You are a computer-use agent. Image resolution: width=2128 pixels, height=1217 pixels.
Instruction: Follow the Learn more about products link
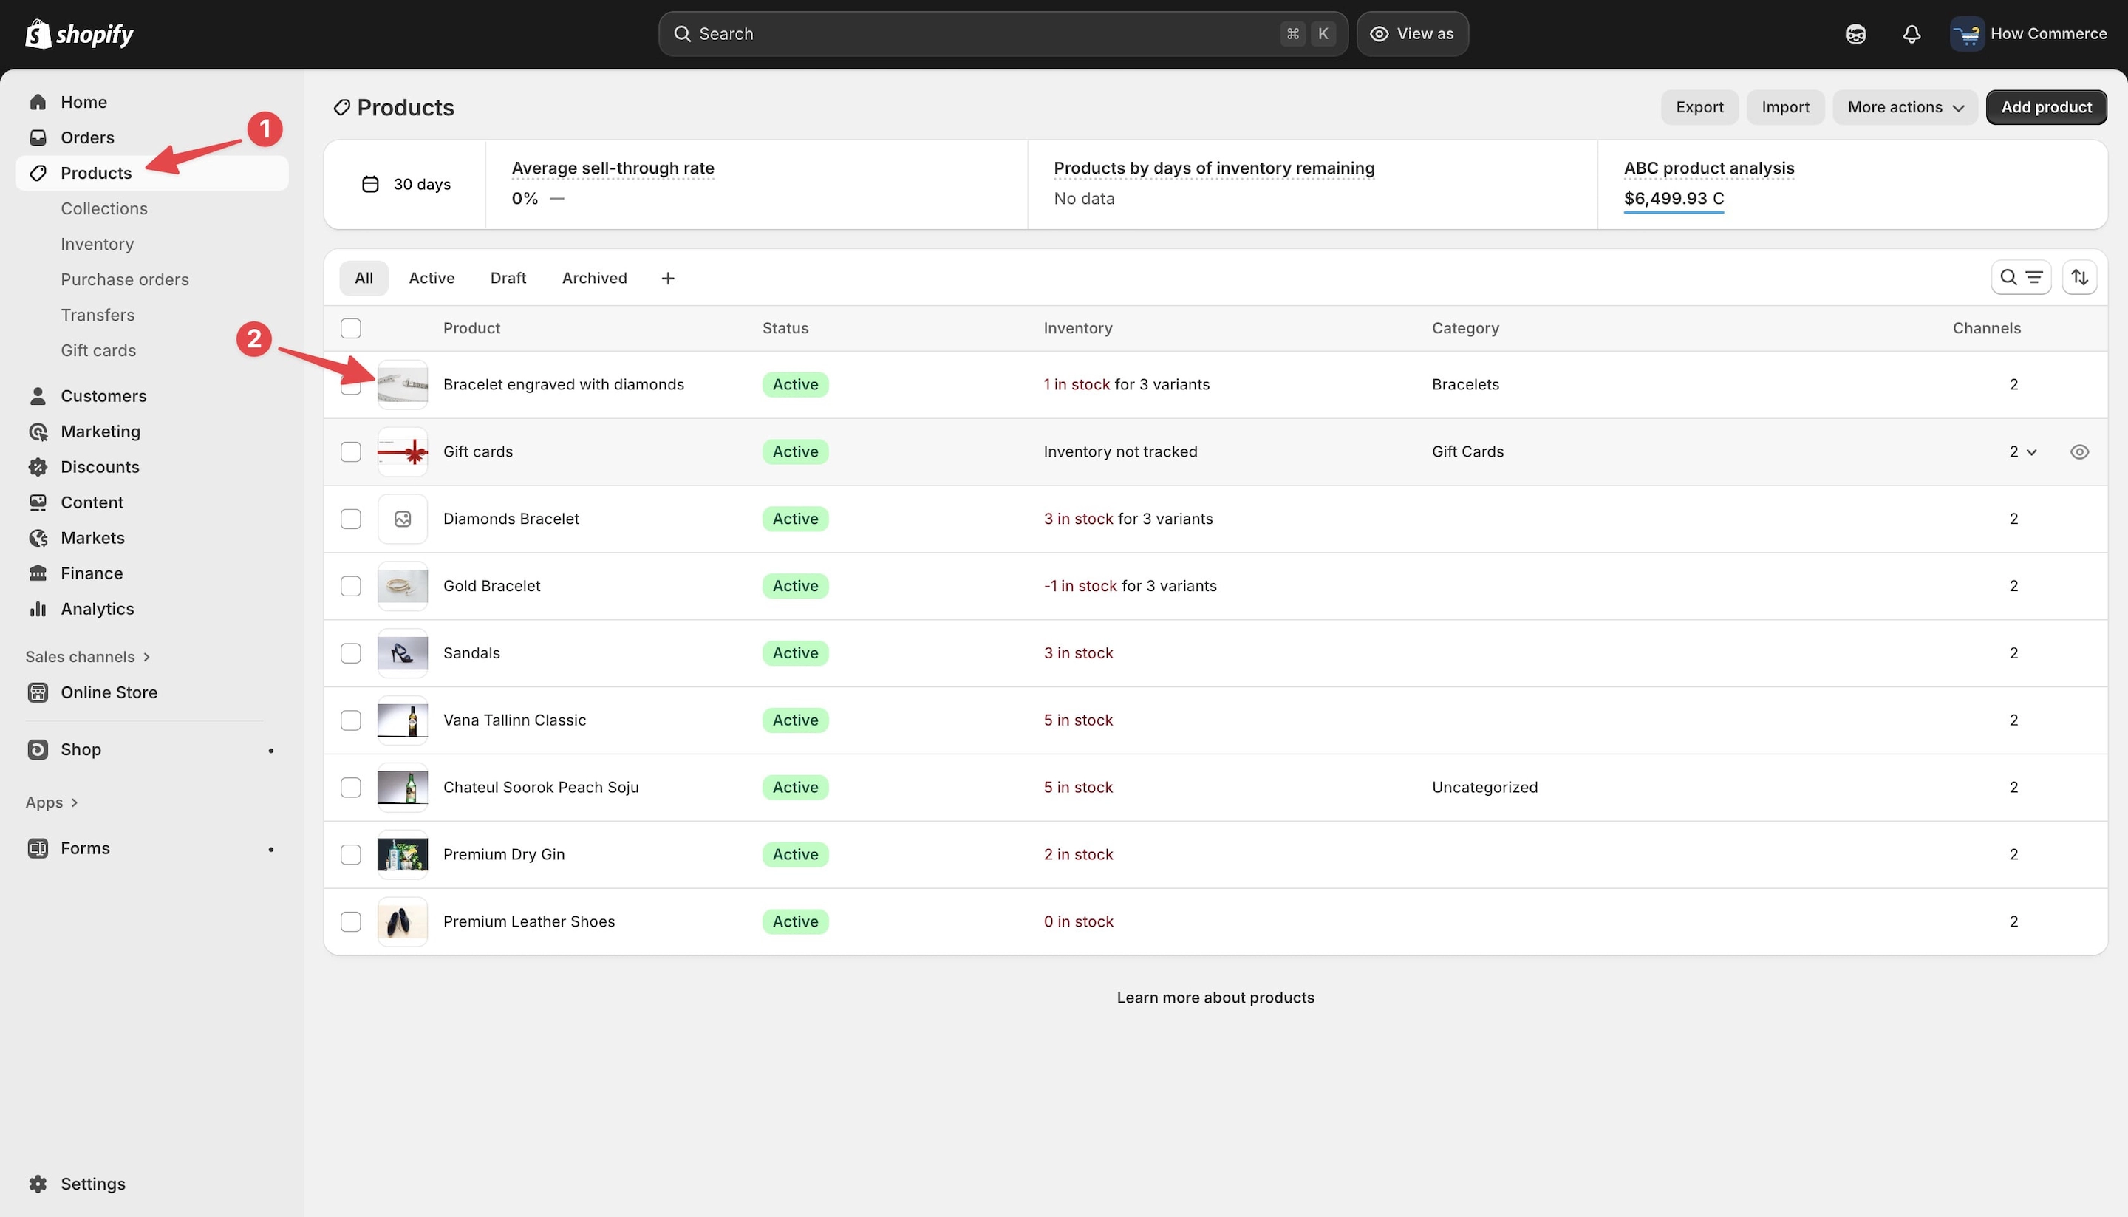tap(1215, 998)
